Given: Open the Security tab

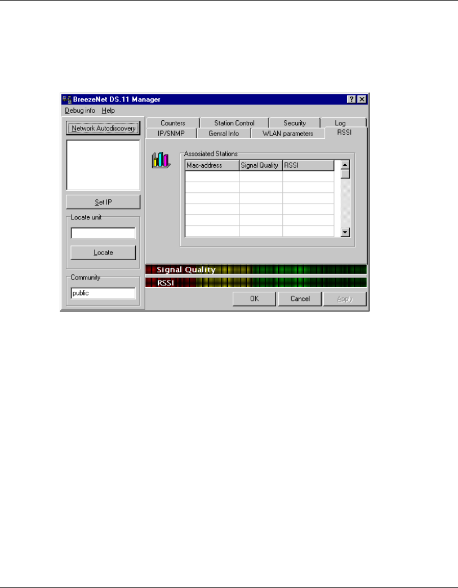Looking at the screenshot, I should 295,122.
